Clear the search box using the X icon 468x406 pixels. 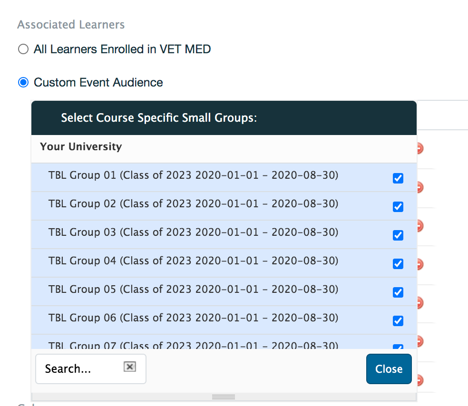tap(129, 366)
